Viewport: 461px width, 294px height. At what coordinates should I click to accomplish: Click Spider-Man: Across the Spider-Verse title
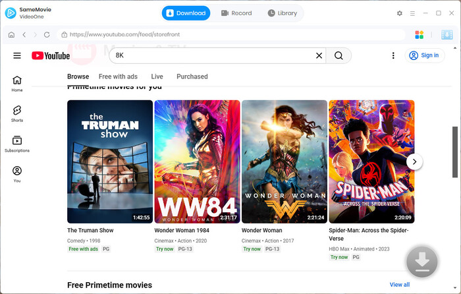coord(369,234)
